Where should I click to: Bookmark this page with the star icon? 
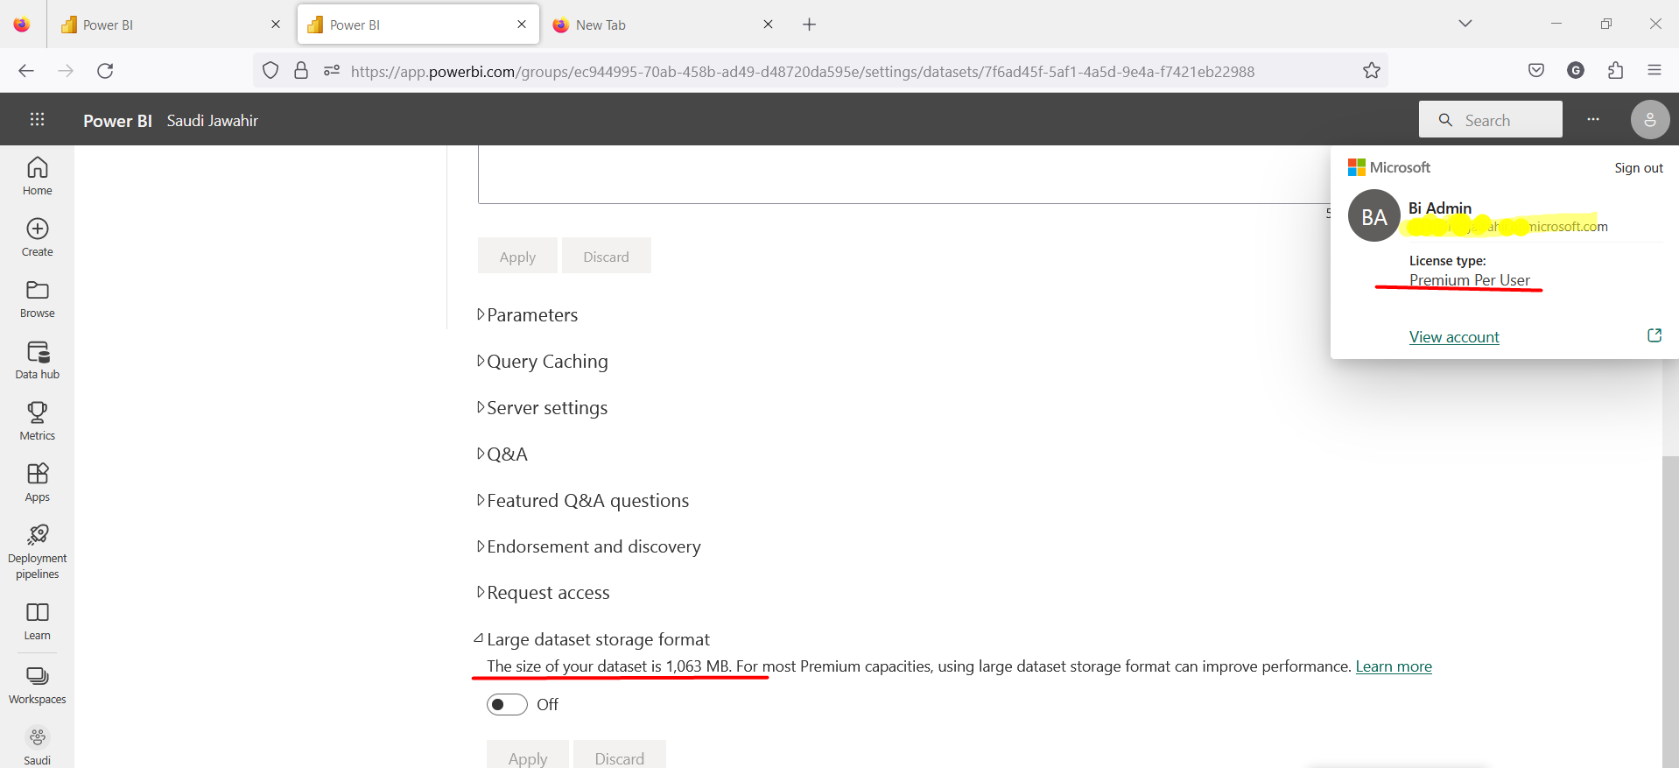coord(1372,71)
